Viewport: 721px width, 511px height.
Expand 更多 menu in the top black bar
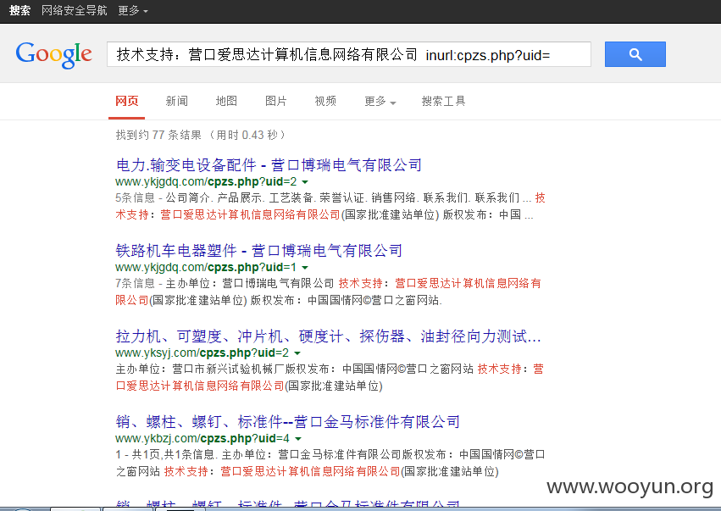(132, 10)
